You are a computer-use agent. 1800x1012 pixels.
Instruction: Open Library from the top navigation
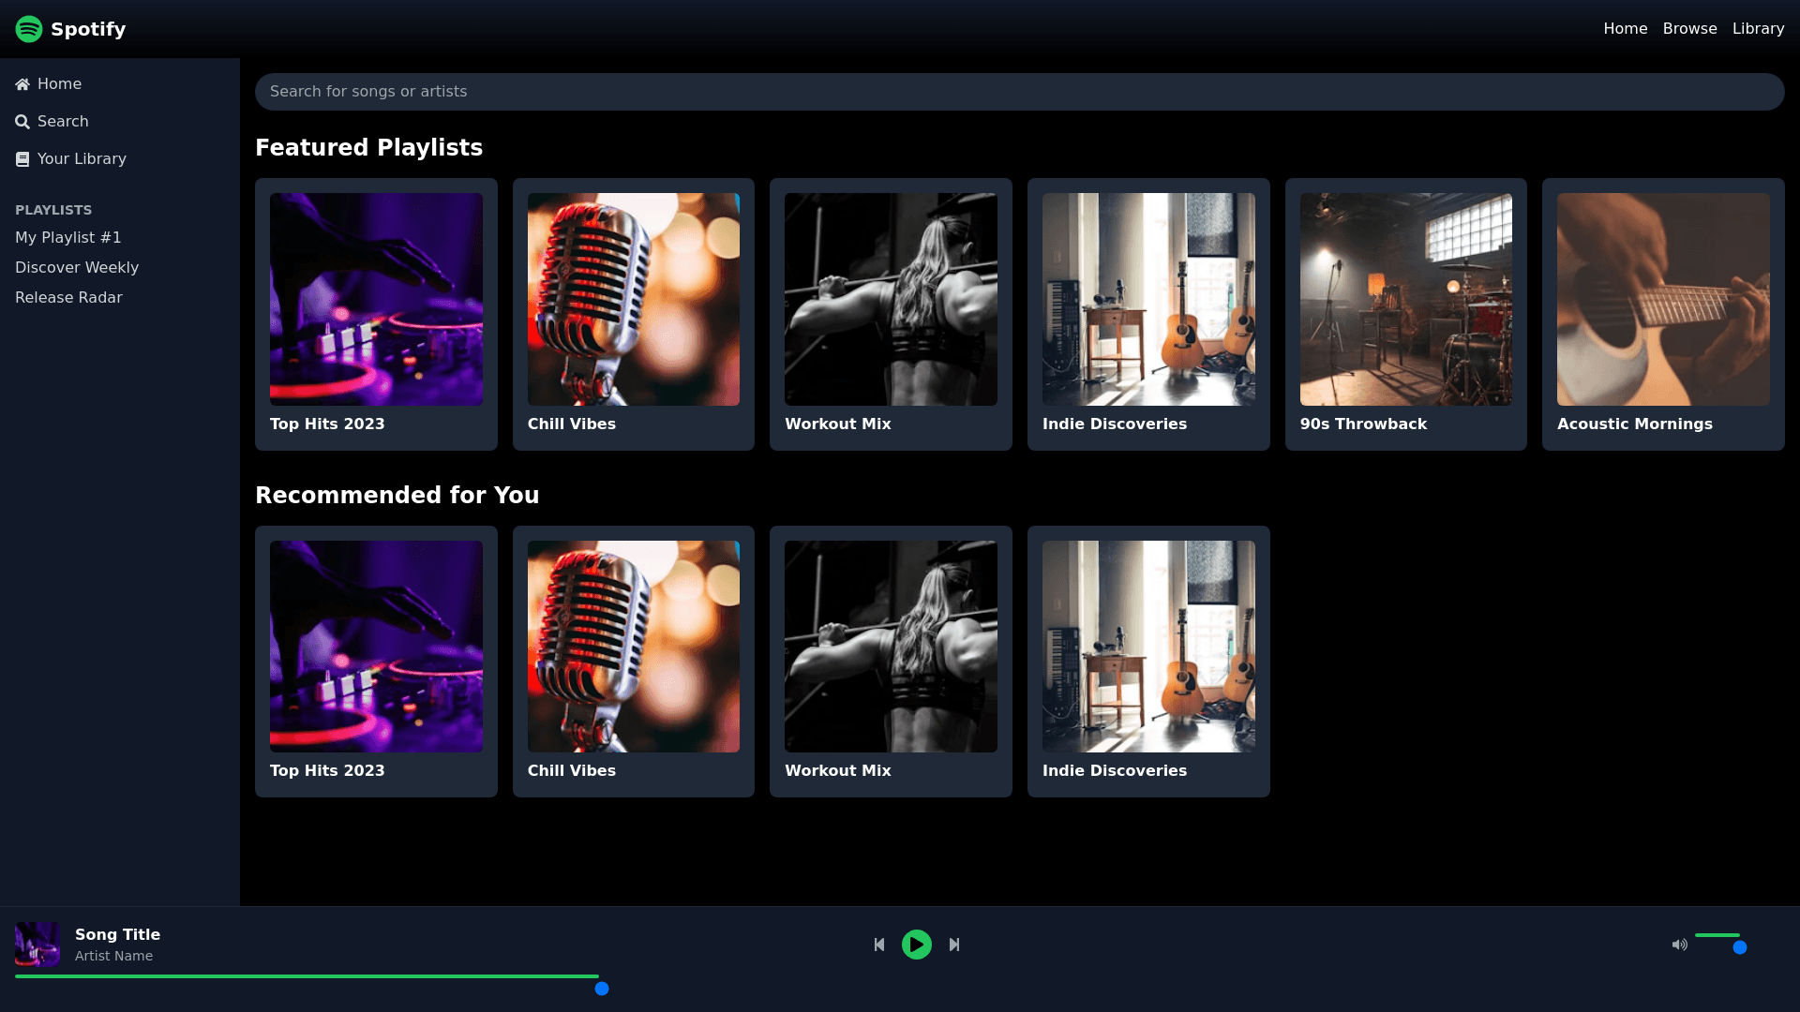(1758, 29)
